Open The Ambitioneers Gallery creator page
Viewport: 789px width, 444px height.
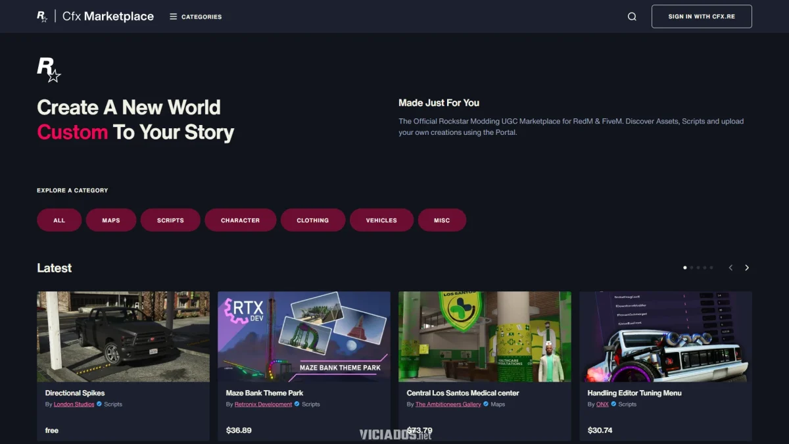[447, 405]
